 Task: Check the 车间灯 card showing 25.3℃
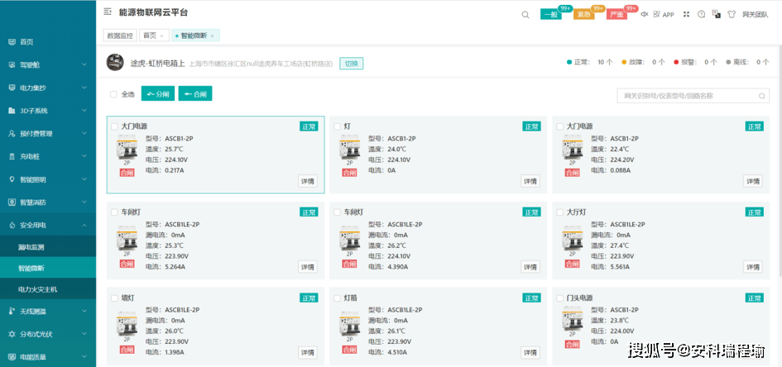[114, 212]
